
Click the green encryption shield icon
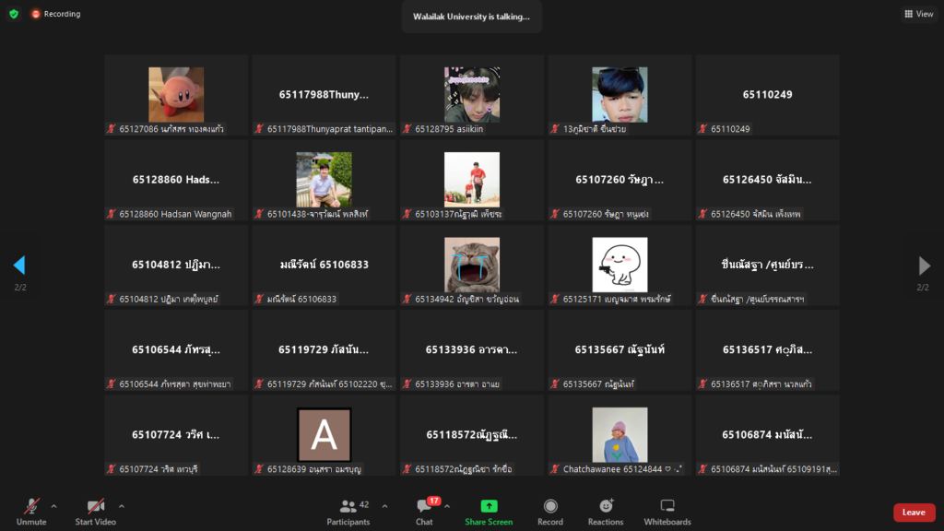13,14
